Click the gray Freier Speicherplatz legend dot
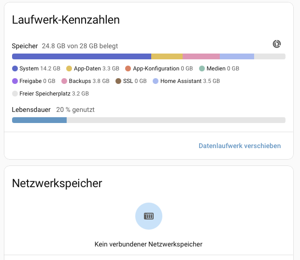The width and height of the screenshot is (300, 260). (15, 94)
